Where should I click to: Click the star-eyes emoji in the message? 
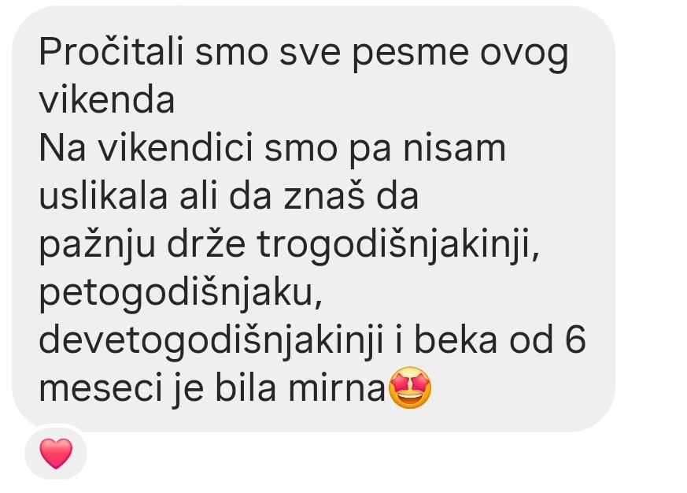410,387
